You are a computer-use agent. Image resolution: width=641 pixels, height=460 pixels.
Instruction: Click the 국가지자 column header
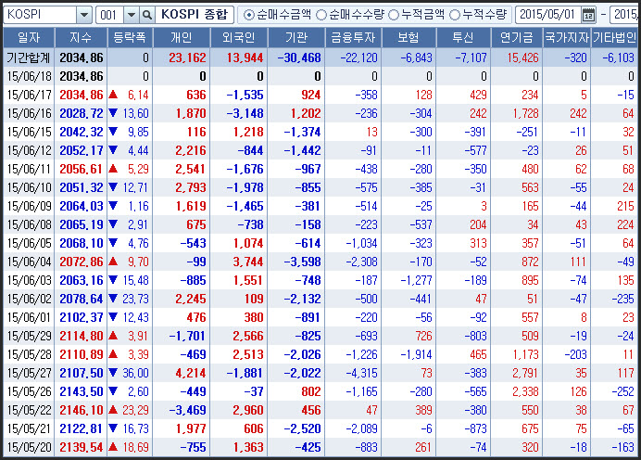point(567,38)
